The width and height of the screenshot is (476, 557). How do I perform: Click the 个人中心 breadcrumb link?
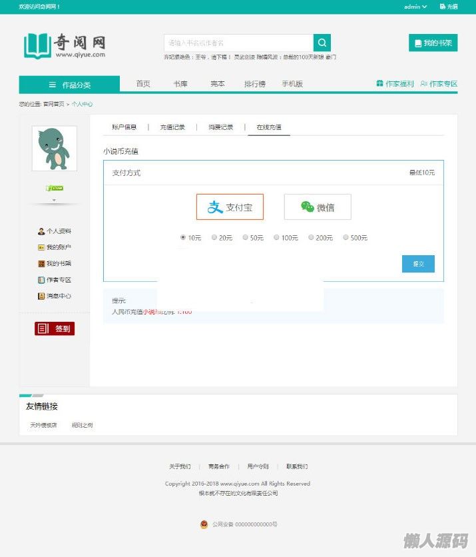[x=82, y=104]
